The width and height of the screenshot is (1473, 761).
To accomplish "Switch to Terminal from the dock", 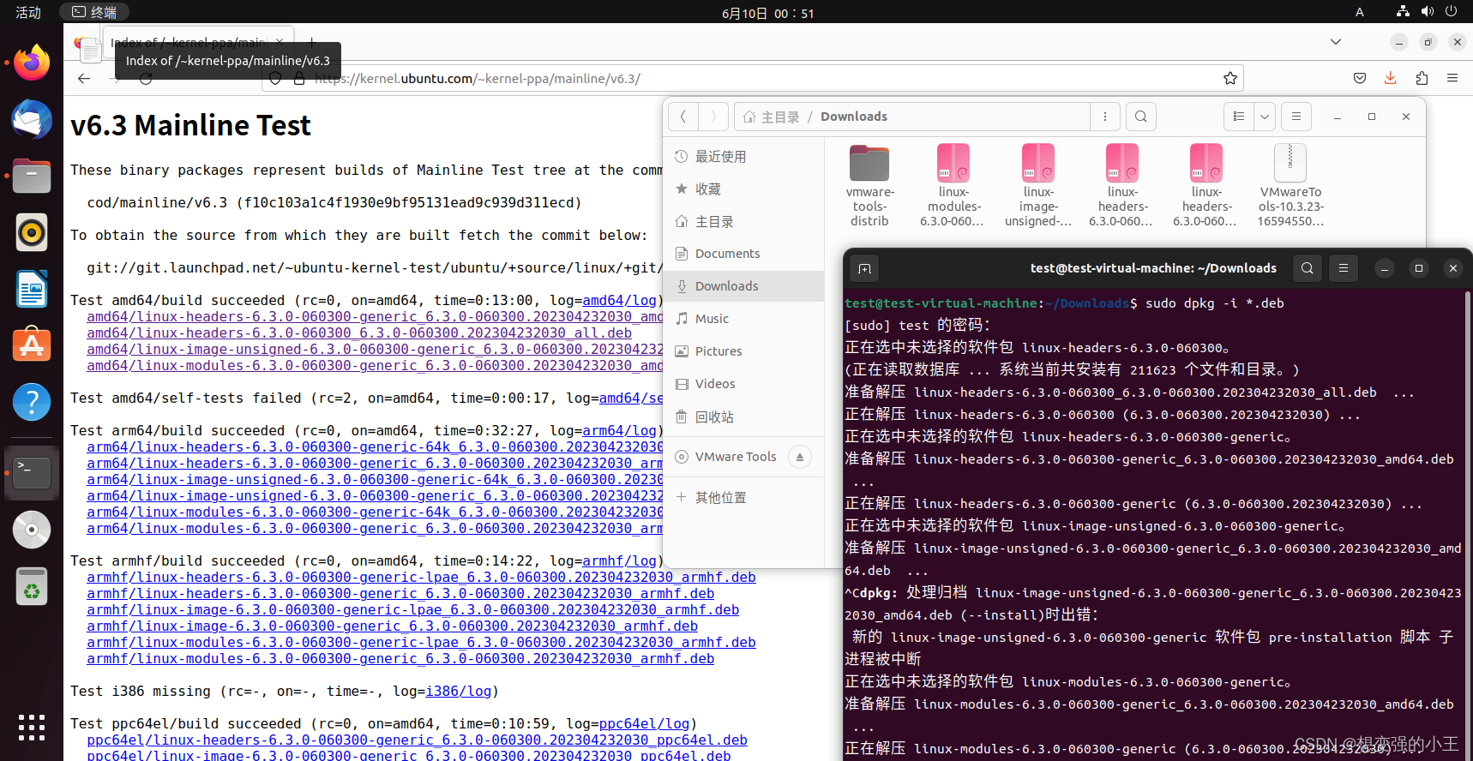I will point(32,472).
